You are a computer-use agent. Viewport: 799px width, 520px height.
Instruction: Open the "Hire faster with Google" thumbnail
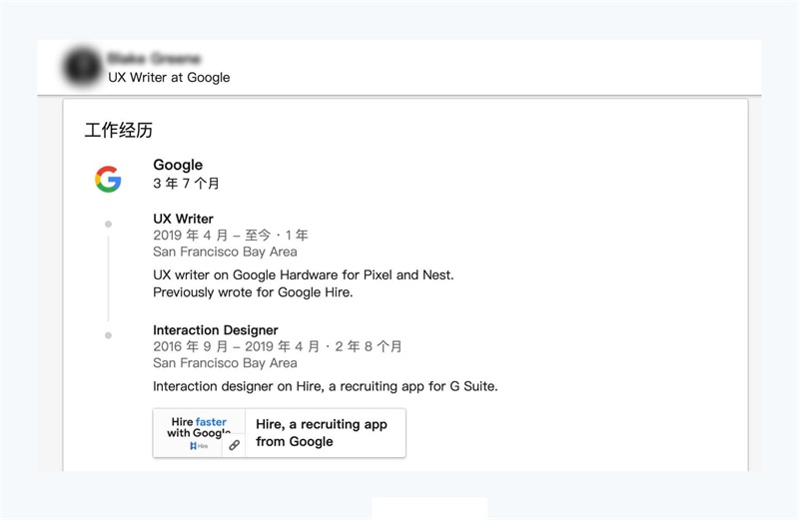pyautogui.click(x=198, y=428)
